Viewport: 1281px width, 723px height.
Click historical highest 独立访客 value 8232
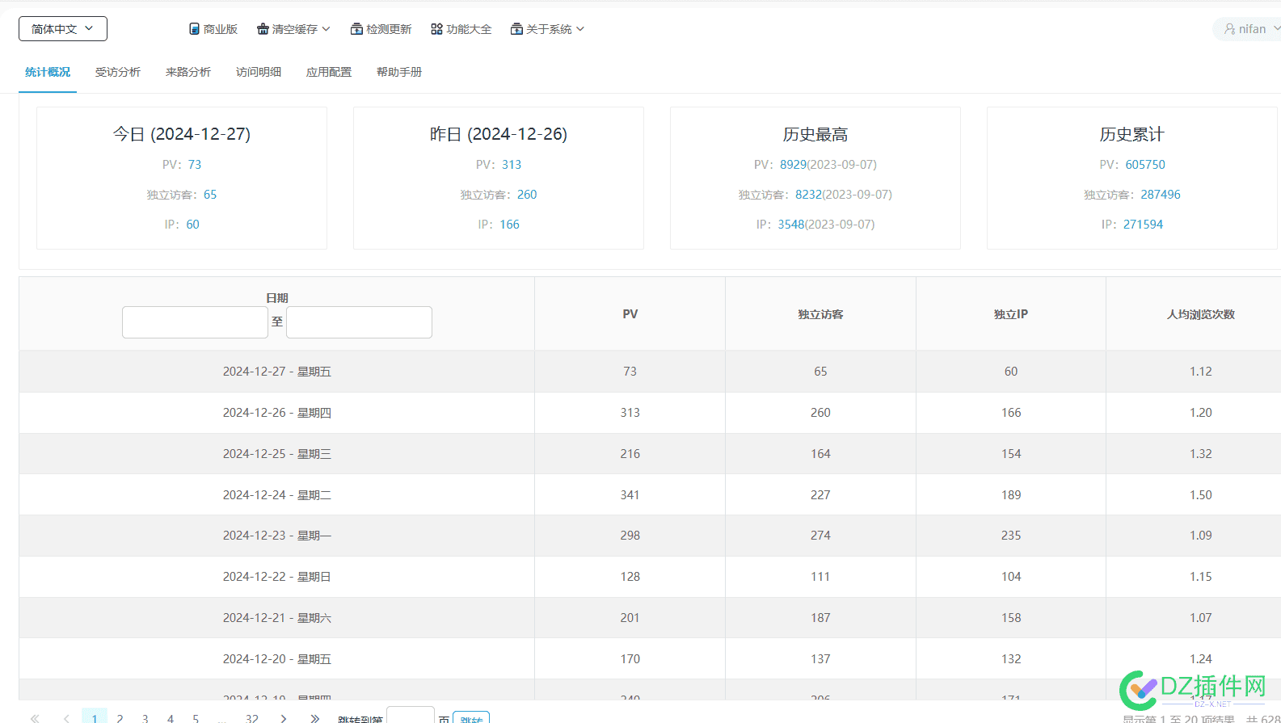[808, 195]
